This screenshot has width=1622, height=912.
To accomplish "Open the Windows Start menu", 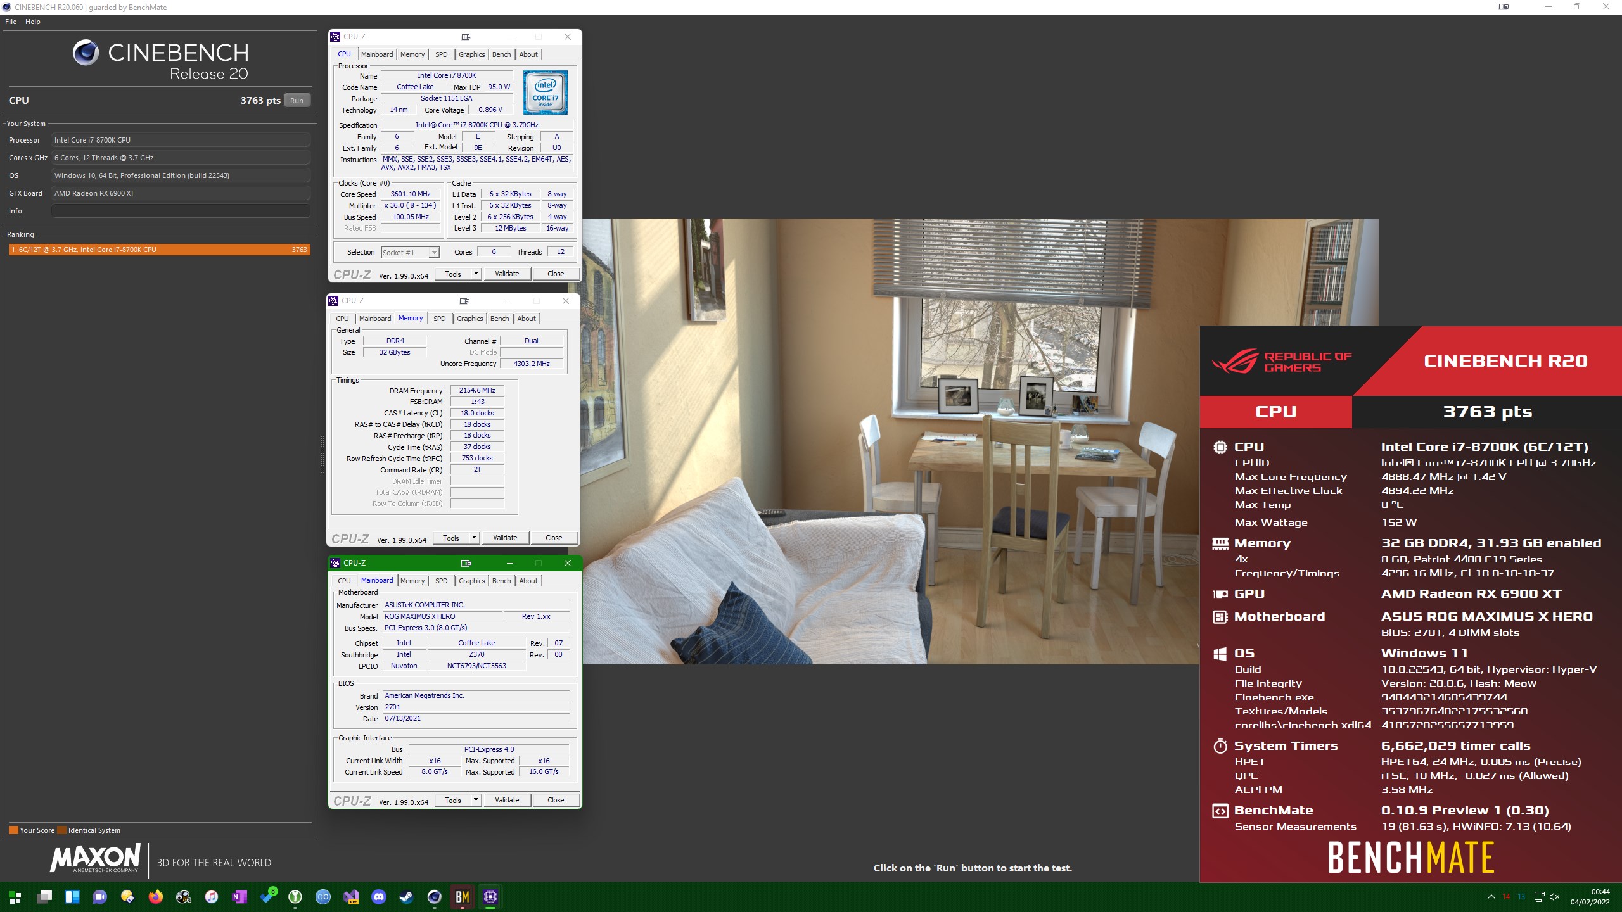I will [x=15, y=897].
